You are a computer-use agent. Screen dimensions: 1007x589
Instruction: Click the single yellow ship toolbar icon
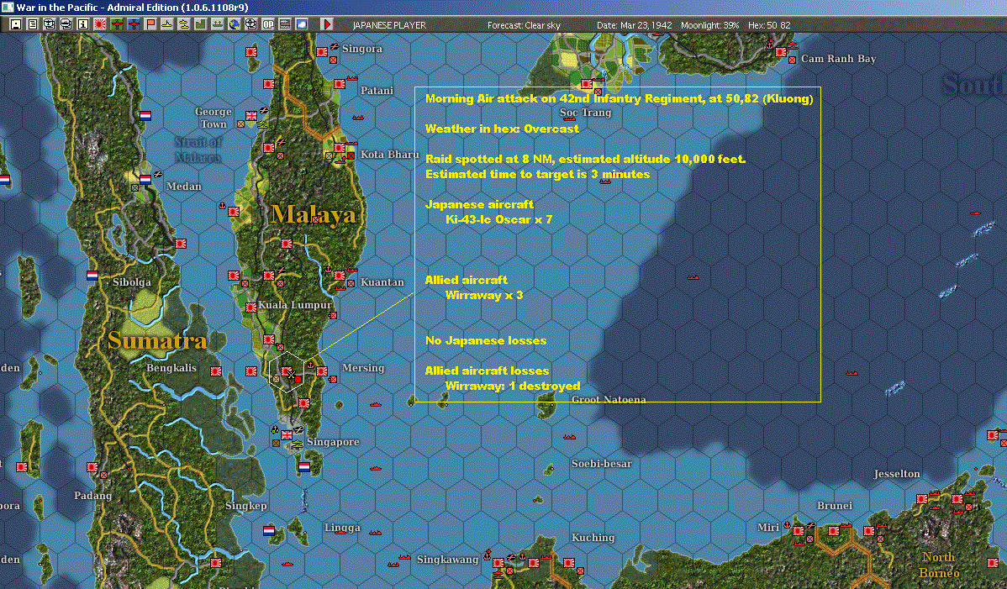(167, 24)
